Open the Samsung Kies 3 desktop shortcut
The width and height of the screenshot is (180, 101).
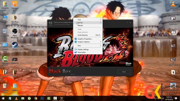(15, 6)
